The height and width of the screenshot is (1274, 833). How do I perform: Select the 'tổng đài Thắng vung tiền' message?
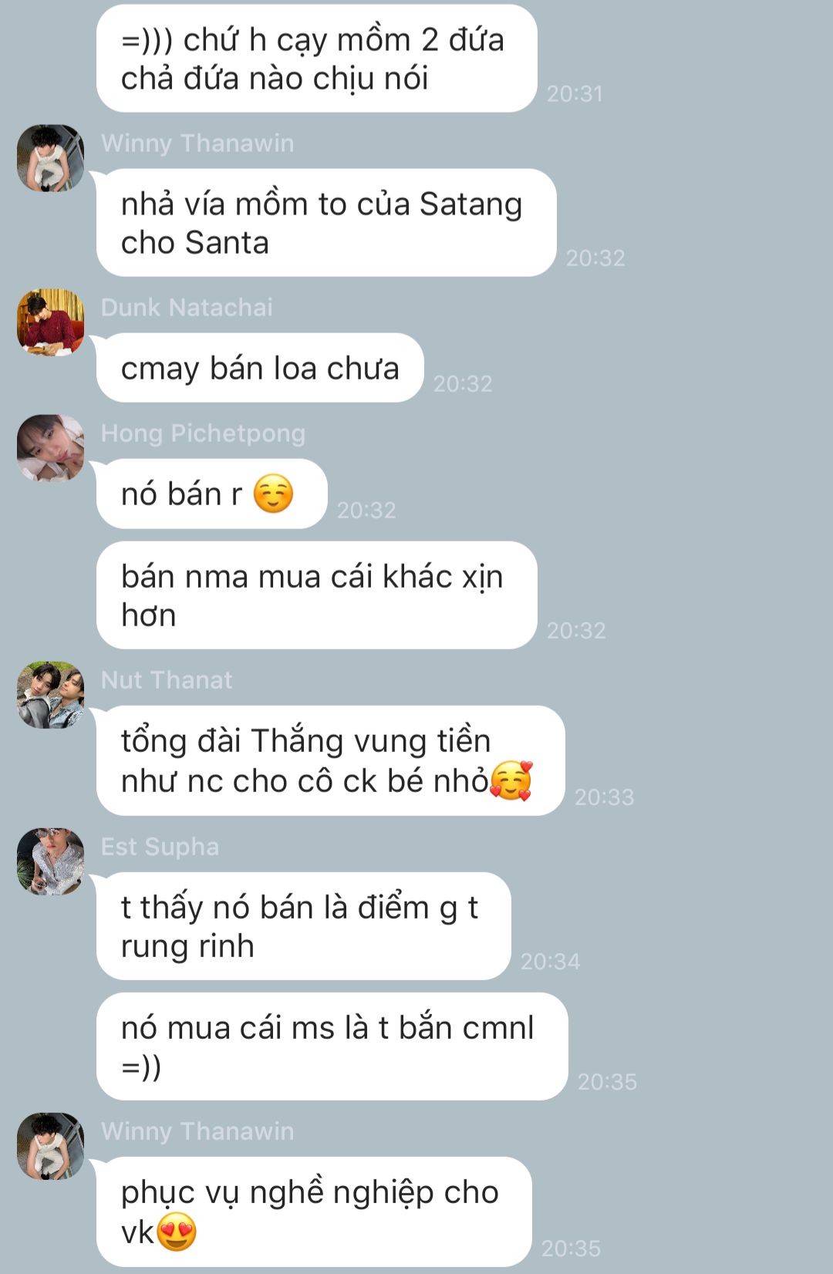pos(331,761)
